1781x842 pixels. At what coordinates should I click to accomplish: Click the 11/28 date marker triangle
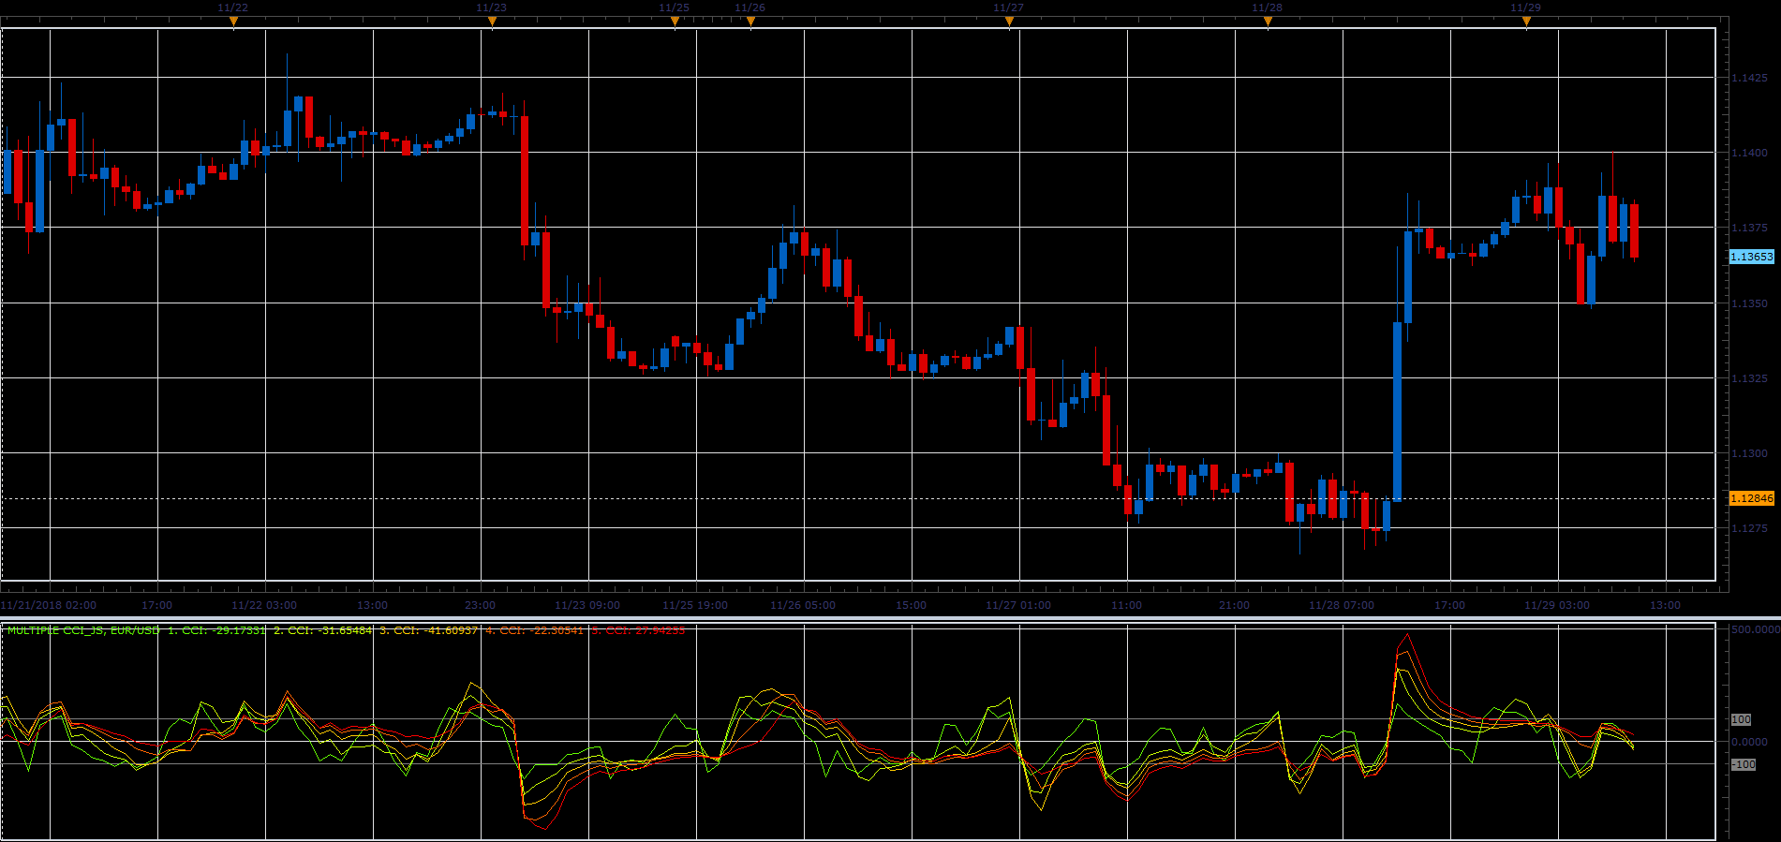click(x=1268, y=22)
